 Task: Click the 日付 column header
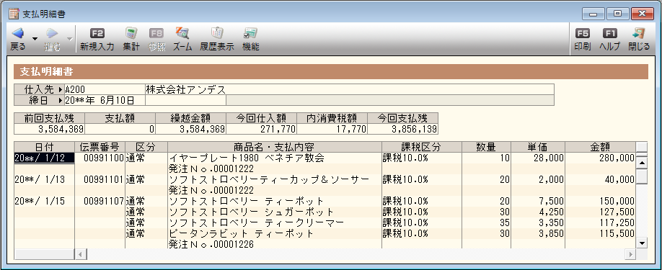[x=44, y=147]
